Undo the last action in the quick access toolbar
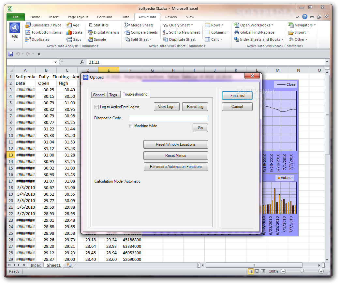The height and width of the screenshot is (284, 339). [x=18, y=54]
